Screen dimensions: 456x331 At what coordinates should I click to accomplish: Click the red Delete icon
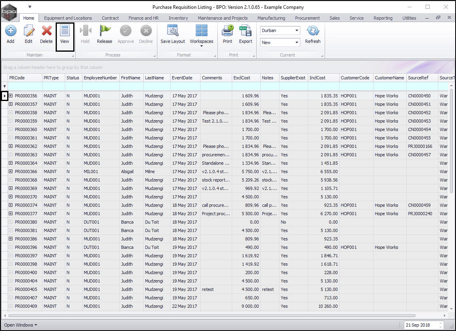[46, 31]
